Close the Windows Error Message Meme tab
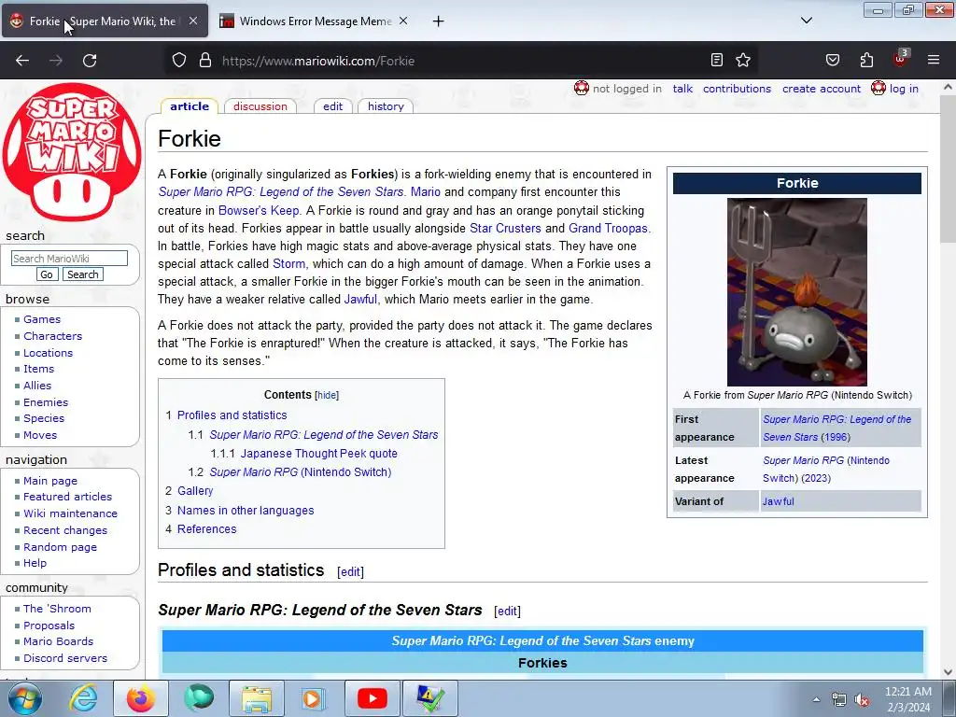The width and height of the screenshot is (956, 717). (x=403, y=21)
